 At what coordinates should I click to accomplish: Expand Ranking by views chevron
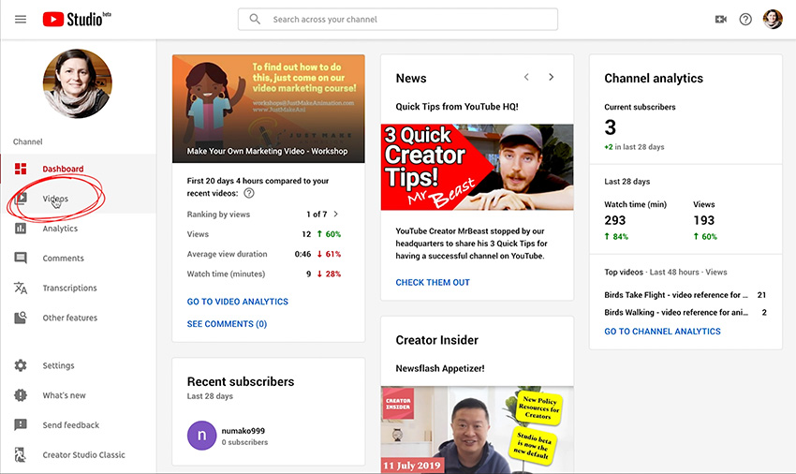tap(335, 214)
